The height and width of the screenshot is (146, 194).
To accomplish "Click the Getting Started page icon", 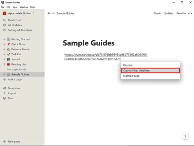I will (8, 39).
